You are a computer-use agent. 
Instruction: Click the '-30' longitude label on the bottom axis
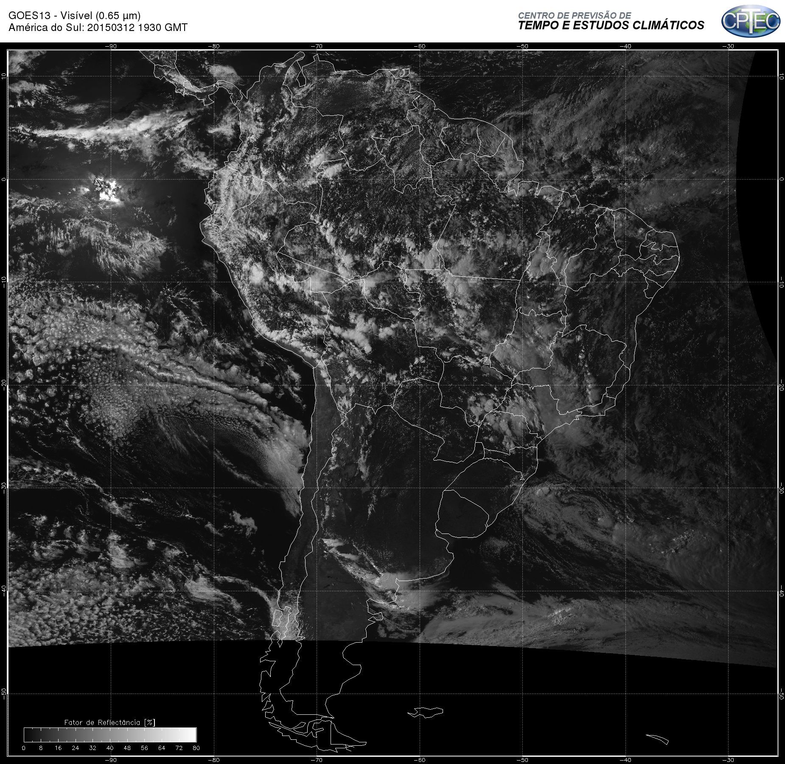(728, 760)
